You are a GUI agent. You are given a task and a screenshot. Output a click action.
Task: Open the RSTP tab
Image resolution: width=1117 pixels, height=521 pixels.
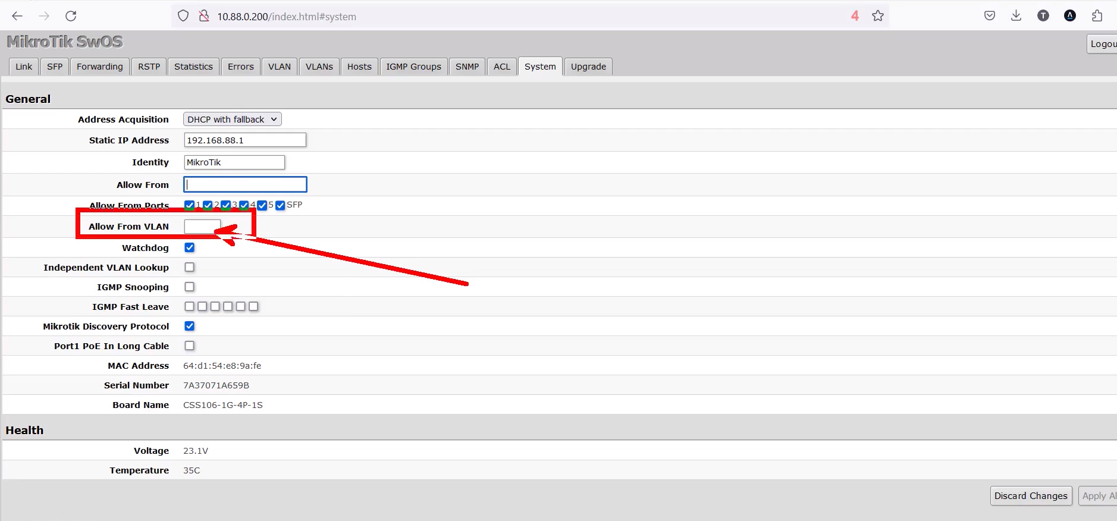149,67
